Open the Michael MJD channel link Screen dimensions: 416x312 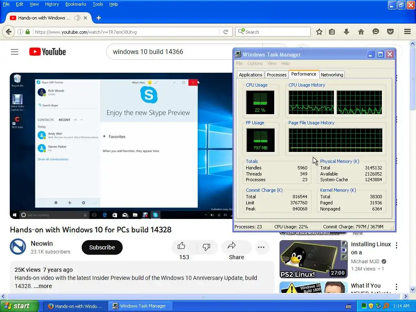[365, 261]
